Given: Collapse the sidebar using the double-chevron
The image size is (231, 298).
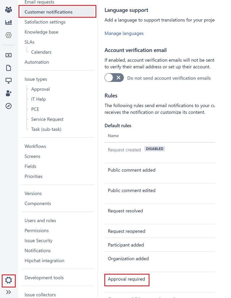Looking at the screenshot, I should click(x=9, y=292).
